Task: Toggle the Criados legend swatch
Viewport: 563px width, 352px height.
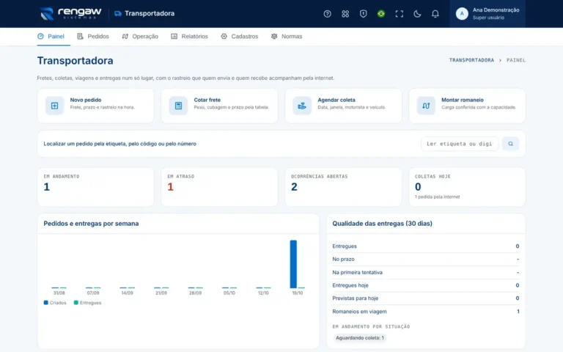Action: (45, 302)
